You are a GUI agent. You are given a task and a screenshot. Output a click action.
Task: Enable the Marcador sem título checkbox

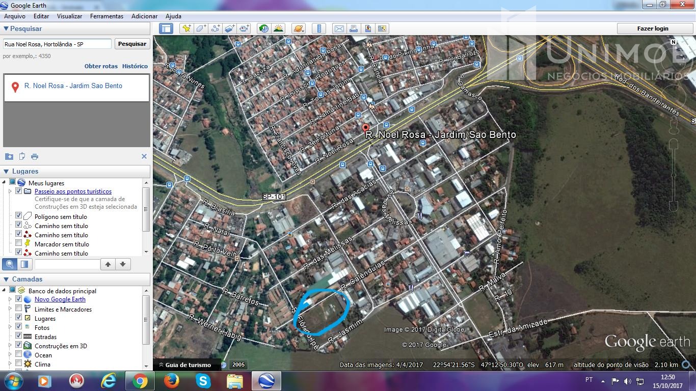click(19, 244)
